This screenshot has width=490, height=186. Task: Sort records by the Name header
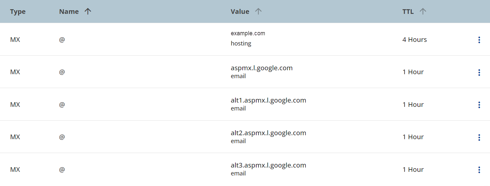pos(69,12)
